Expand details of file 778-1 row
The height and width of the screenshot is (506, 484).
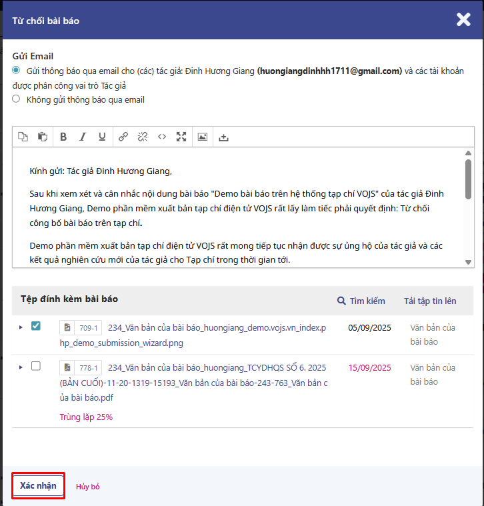click(21, 367)
